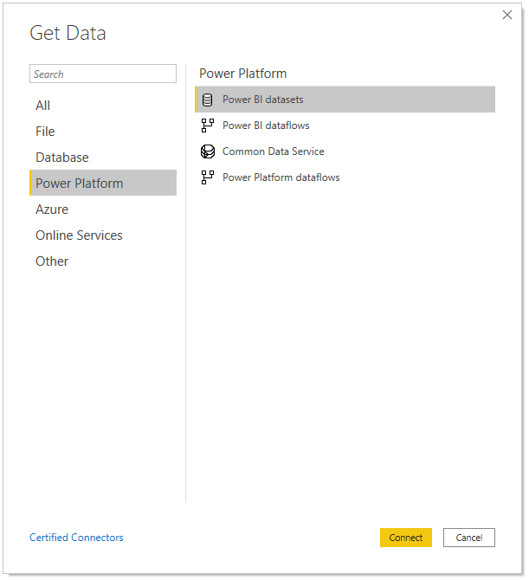This screenshot has height=580, width=529.
Task: Select the Power Platform category
Action: coord(103,183)
